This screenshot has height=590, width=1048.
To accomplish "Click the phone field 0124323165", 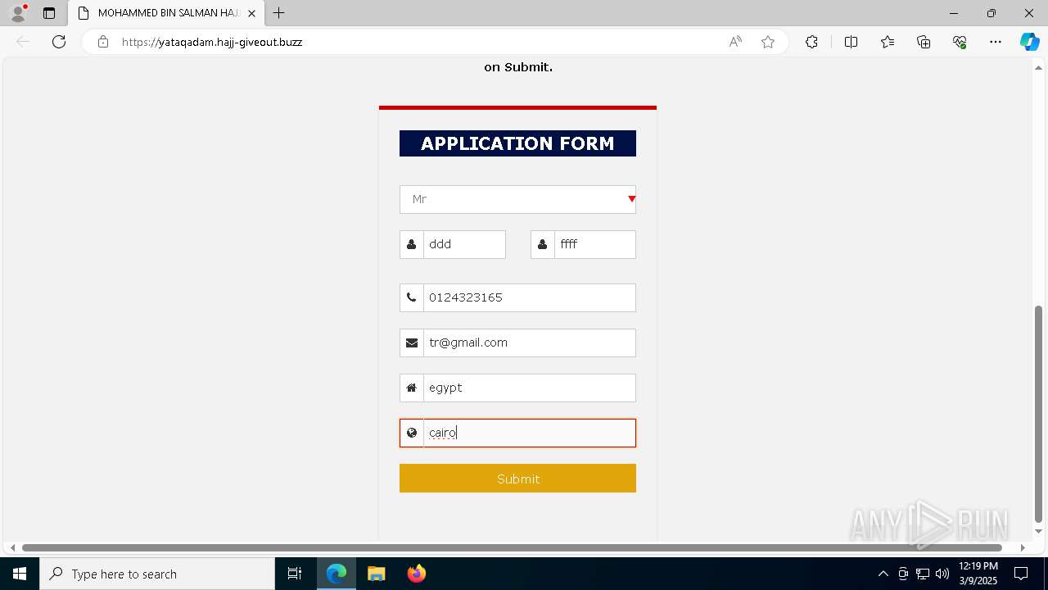I will click(x=530, y=297).
